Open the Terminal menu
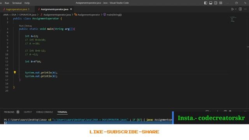 (17, 3)
